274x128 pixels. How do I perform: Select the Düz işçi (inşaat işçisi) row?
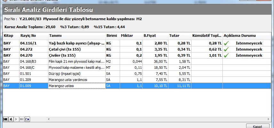coord(76,73)
